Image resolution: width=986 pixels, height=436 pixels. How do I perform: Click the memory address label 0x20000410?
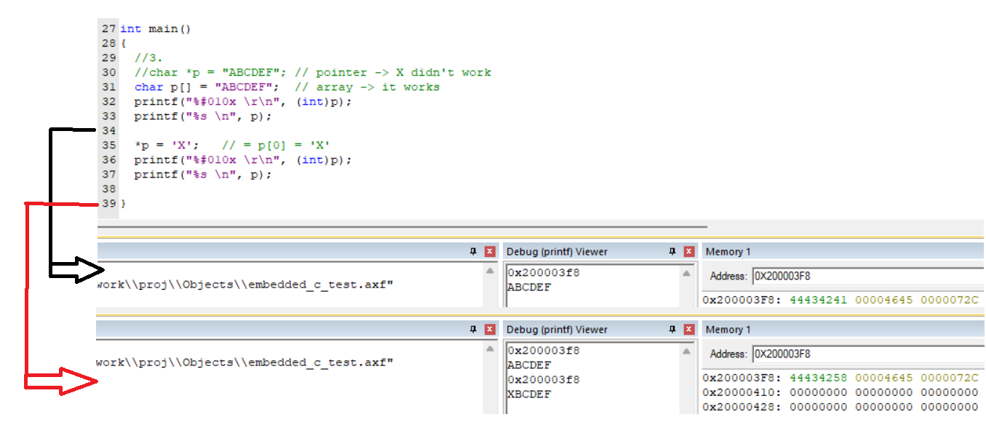click(x=739, y=392)
